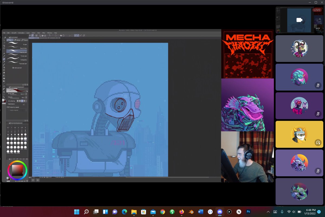The height and width of the screenshot is (217, 325).
Task: Click the microphone icon in system tray
Action: pos(282,212)
